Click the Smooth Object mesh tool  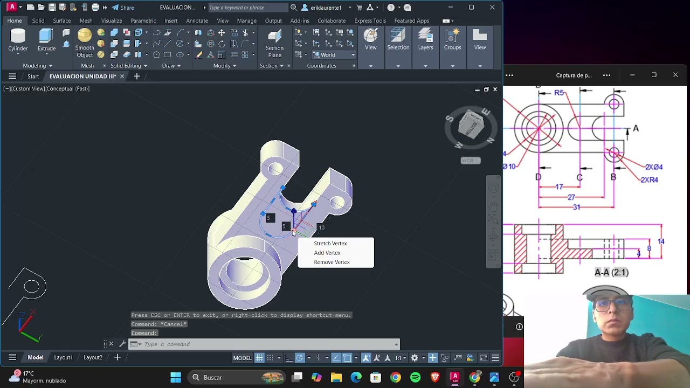click(x=84, y=43)
